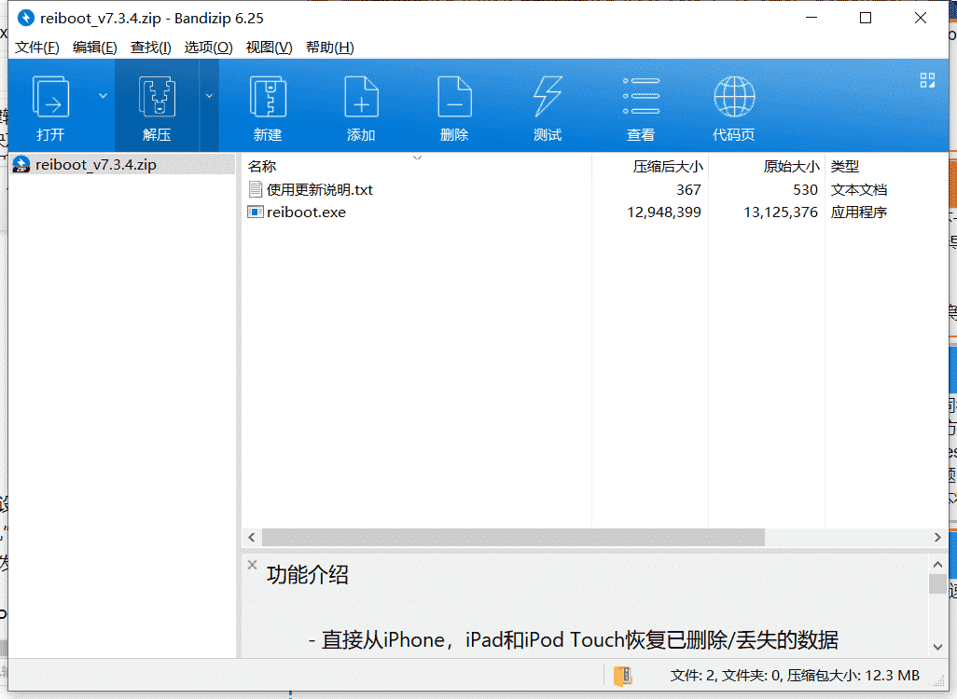Click the comment line about iPhone, iPad和iPod Touch
The width and height of the screenshot is (957, 699).
point(573,640)
